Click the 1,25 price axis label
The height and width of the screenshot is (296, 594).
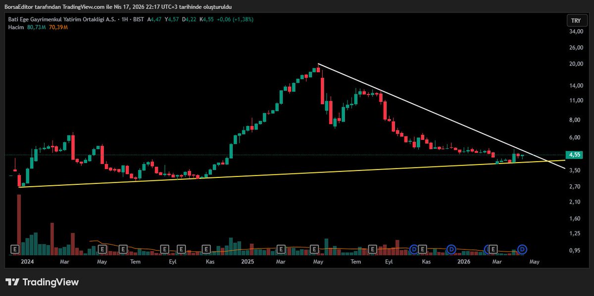click(x=576, y=233)
